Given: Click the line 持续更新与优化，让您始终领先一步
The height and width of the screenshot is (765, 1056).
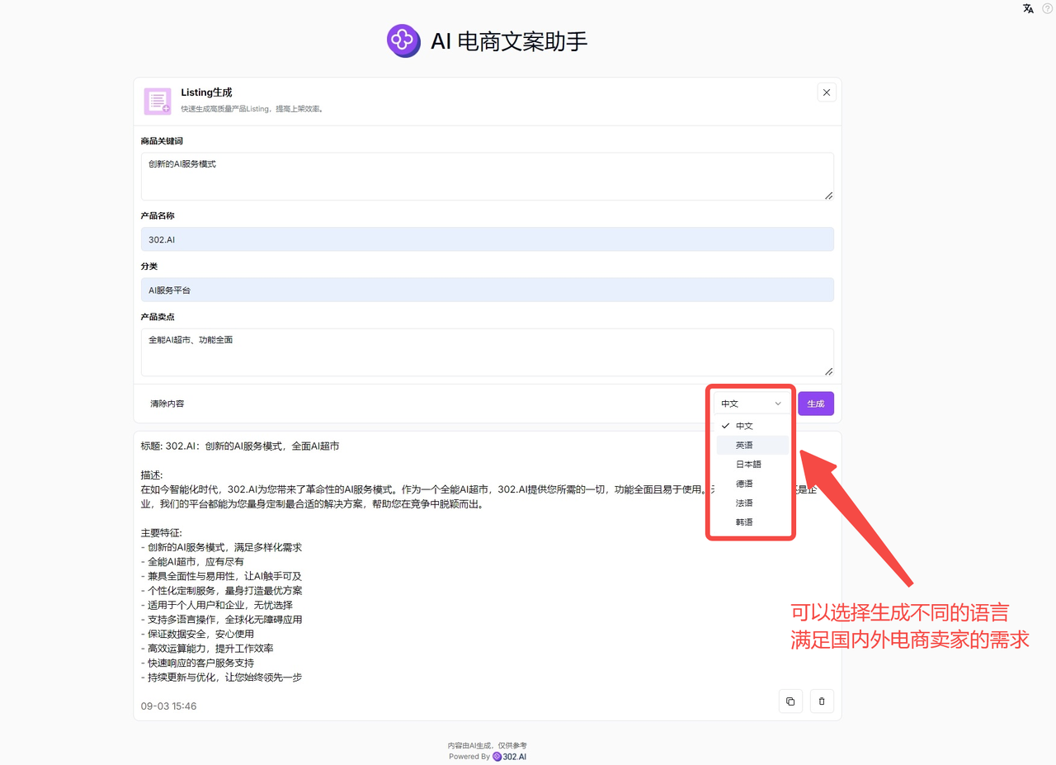Looking at the screenshot, I should point(222,678).
